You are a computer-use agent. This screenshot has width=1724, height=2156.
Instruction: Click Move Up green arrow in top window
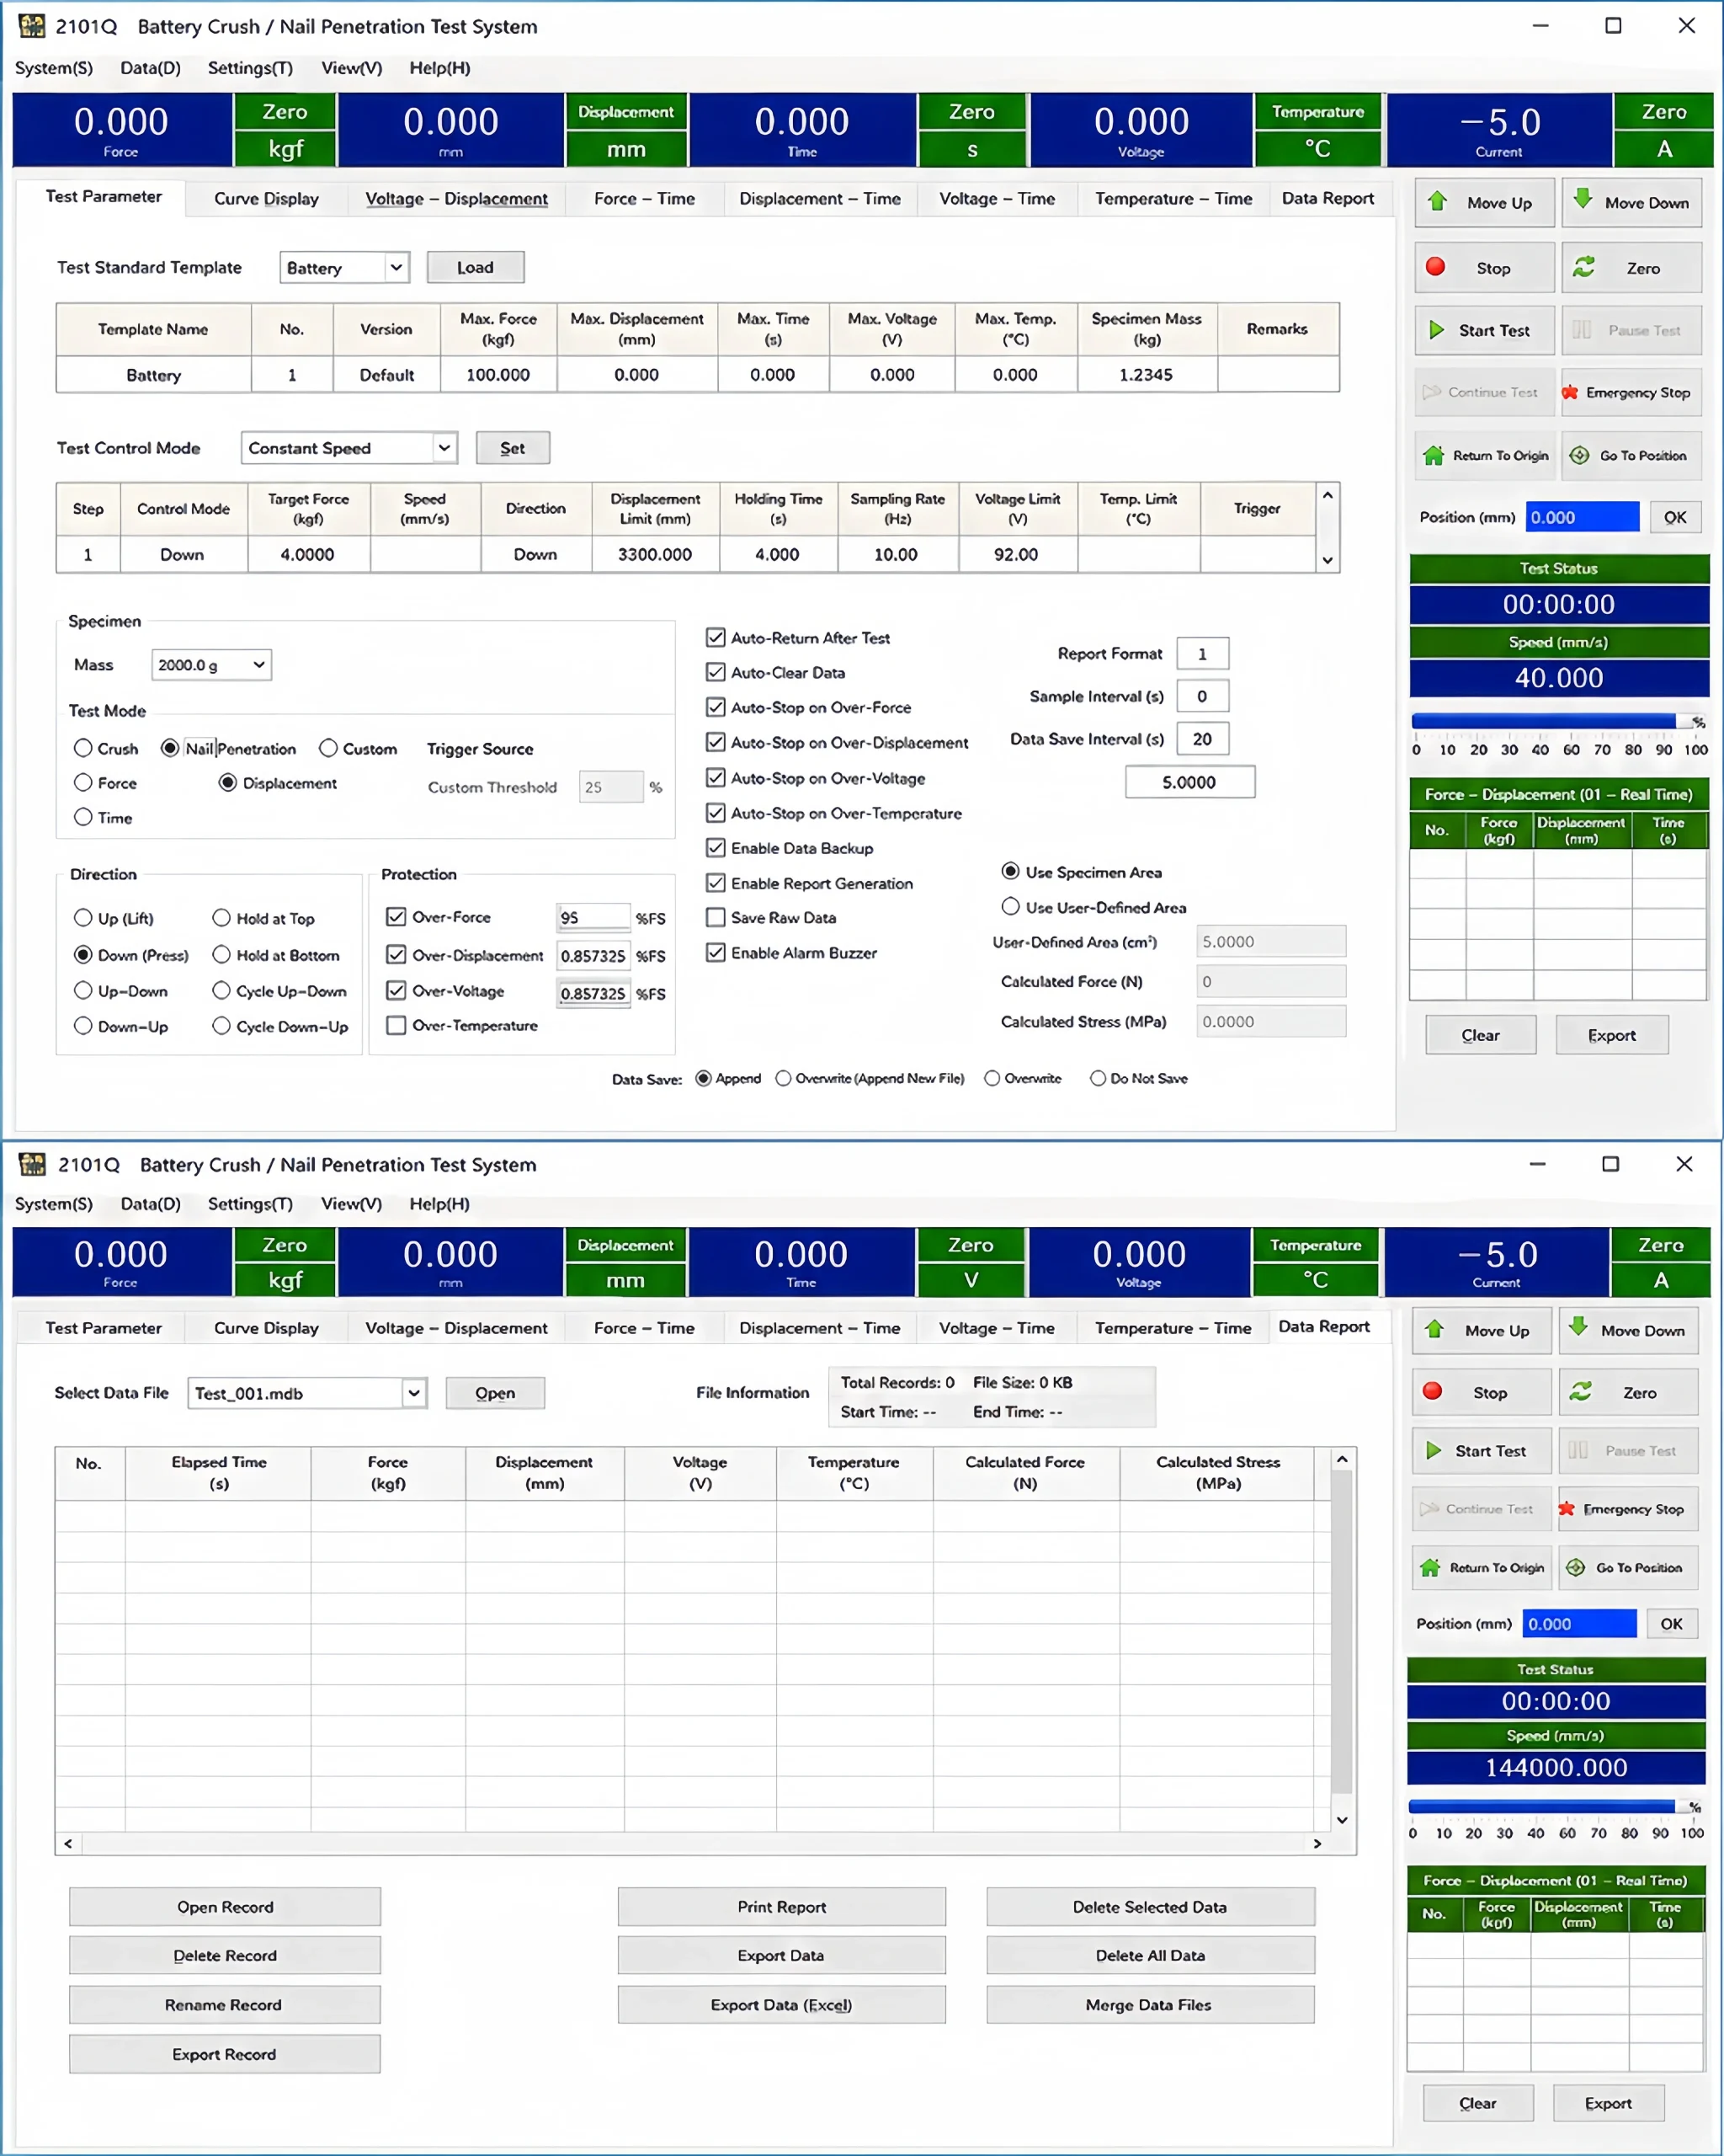(1437, 201)
